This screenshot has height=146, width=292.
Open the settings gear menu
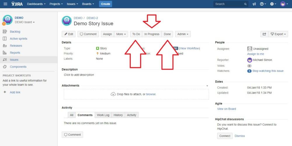point(273,4)
